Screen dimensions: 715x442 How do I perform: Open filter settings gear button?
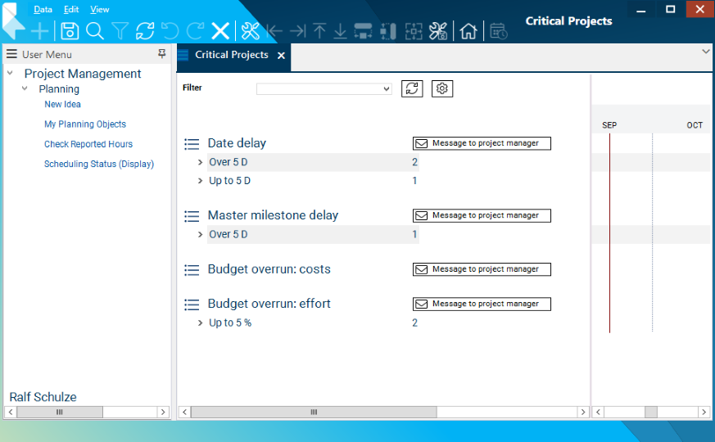tap(442, 88)
